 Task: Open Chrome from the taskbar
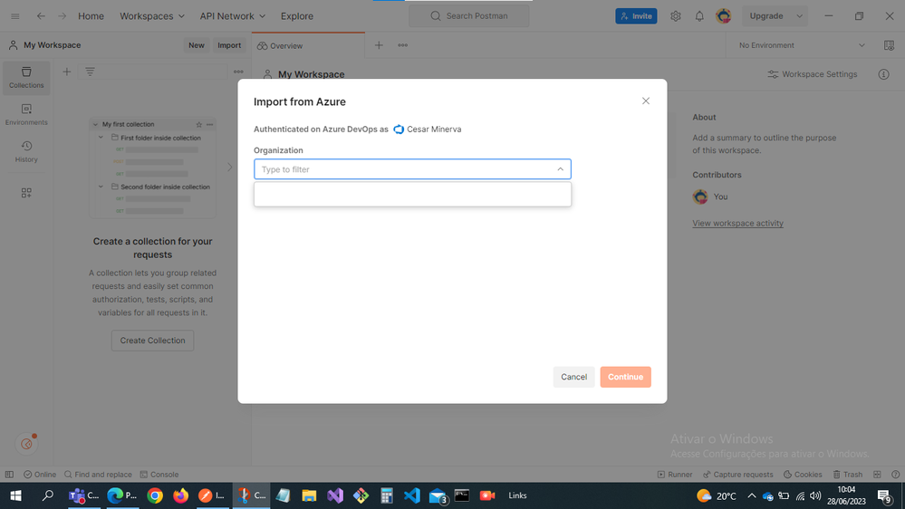click(155, 495)
